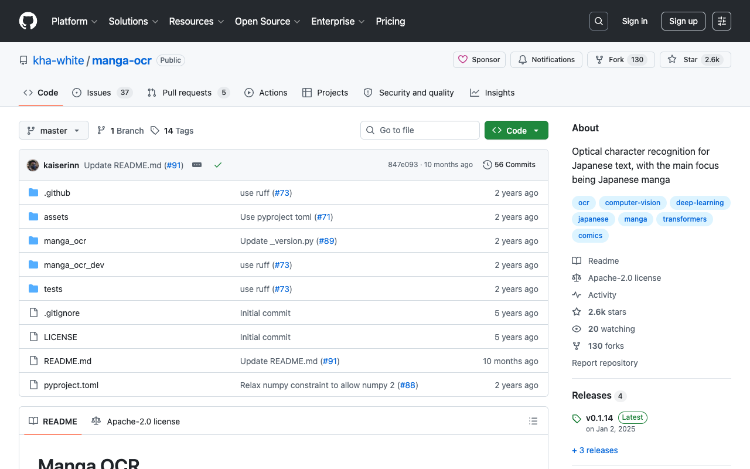This screenshot has height=469, width=750.
Task: Click the search magnifier icon in header
Action: pos(599,21)
